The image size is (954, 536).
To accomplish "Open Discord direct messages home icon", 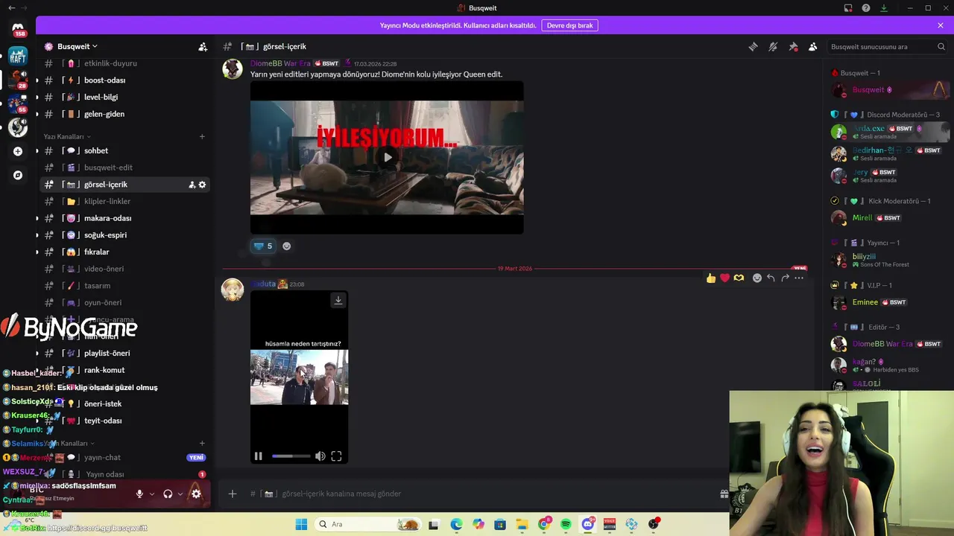I will (x=18, y=28).
